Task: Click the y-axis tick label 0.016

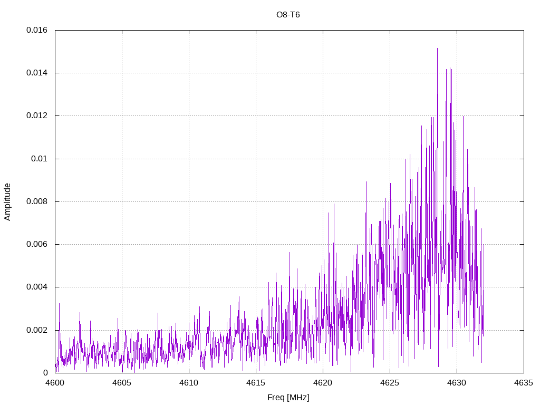Action: click(37, 30)
